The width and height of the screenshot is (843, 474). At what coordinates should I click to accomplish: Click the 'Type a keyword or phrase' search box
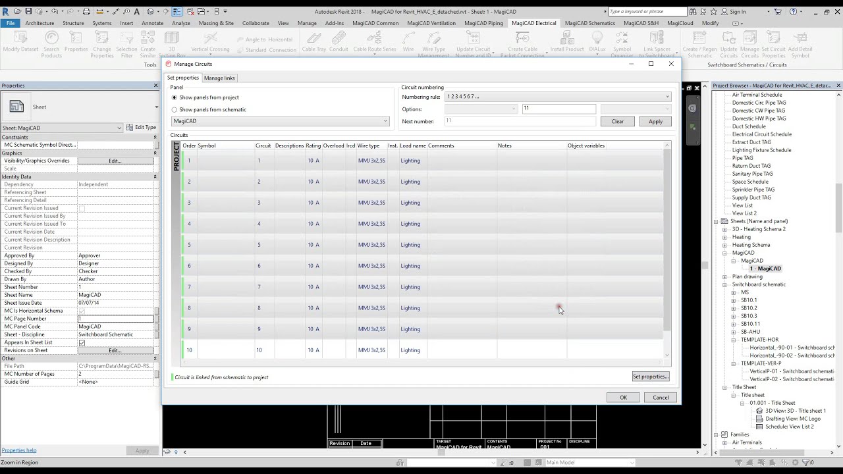pyautogui.click(x=647, y=11)
